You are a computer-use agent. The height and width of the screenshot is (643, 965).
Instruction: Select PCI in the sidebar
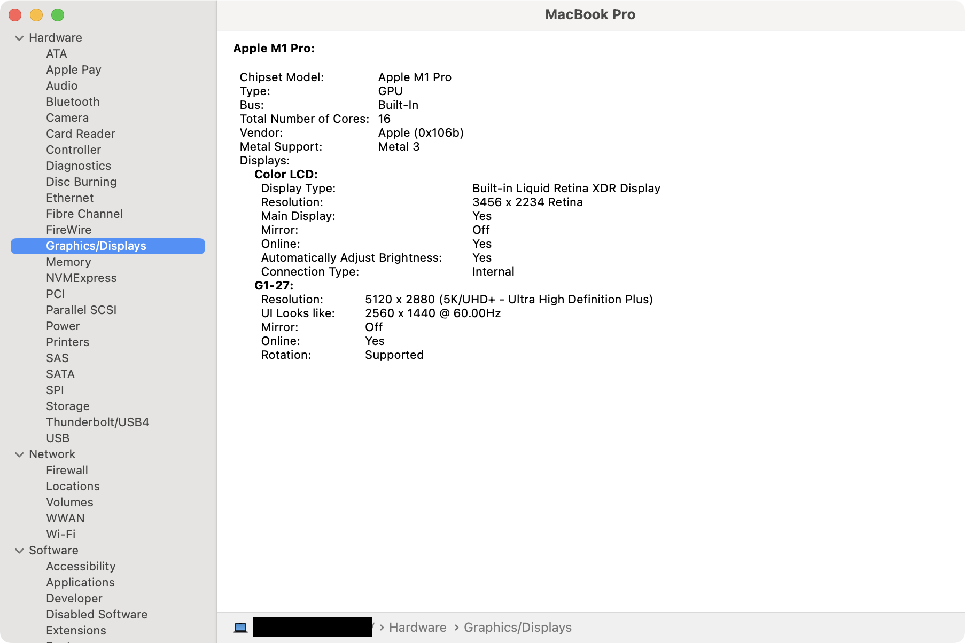coord(56,294)
